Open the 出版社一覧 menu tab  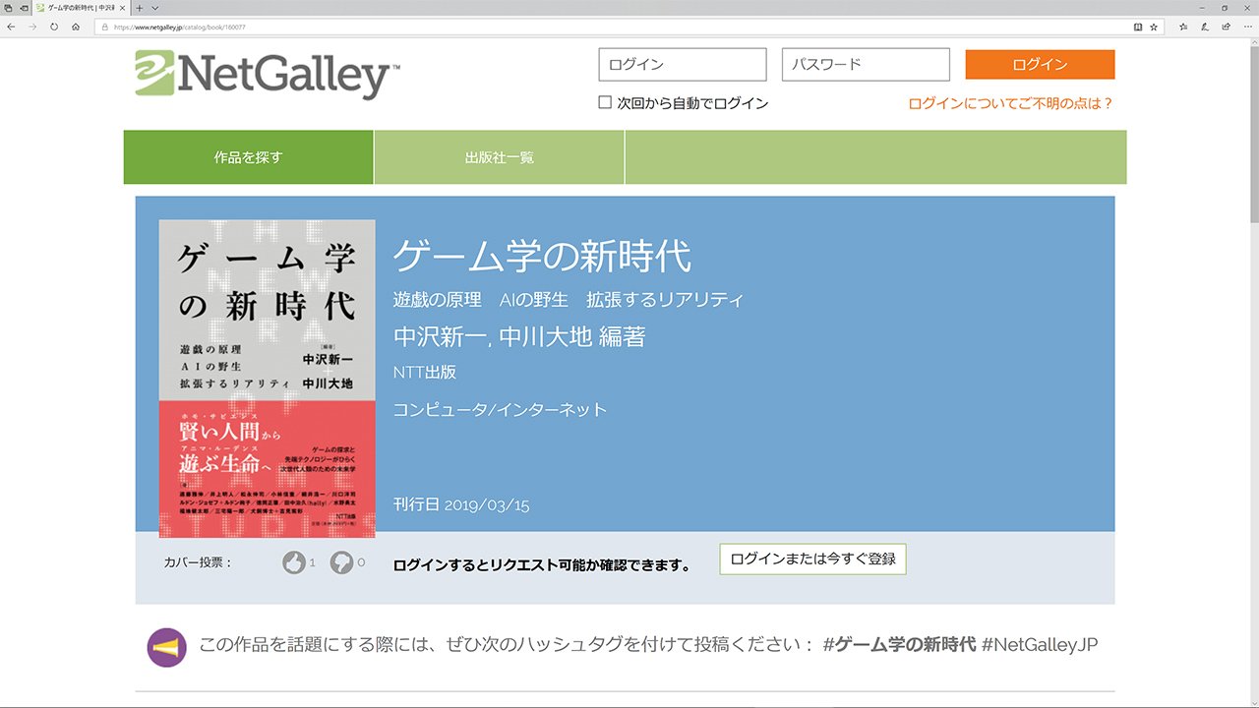point(500,157)
